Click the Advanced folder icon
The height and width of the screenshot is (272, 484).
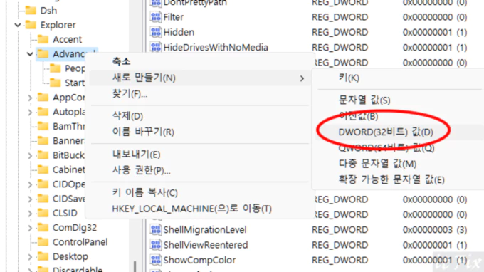[x=43, y=53]
